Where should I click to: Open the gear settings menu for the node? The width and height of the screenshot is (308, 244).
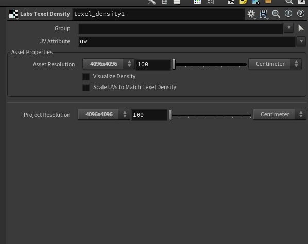click(x=251, y=14)
